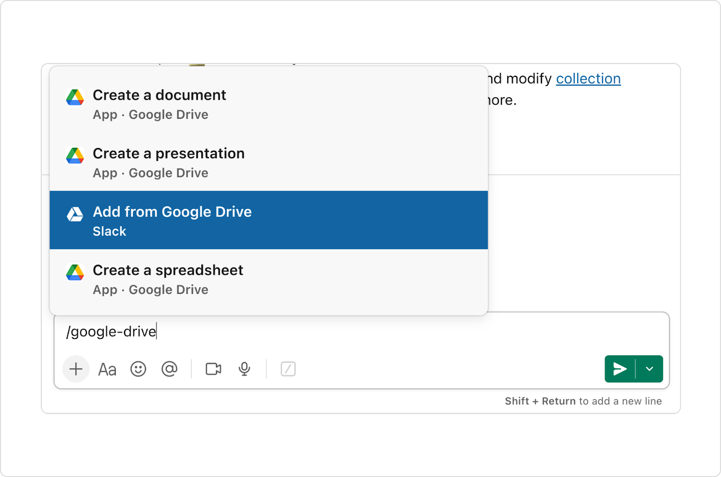Click the @ mention icon
Viewport: 721px width, 477px height.
point(169,369)
